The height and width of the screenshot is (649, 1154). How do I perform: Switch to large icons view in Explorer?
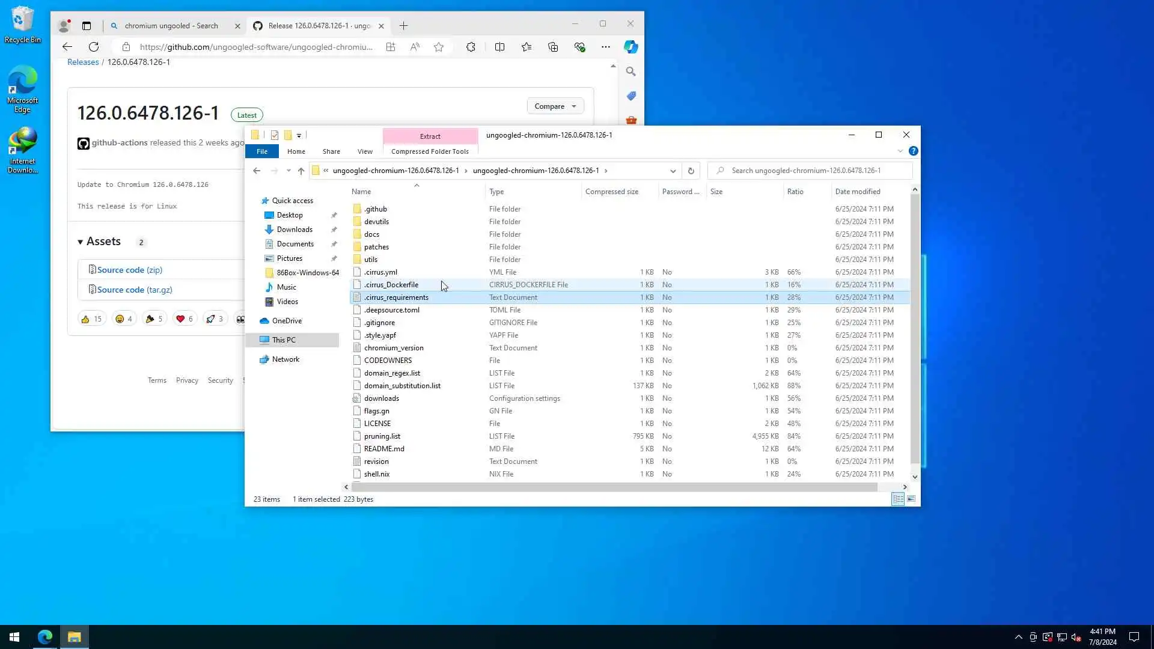click(x=911, y=499)
